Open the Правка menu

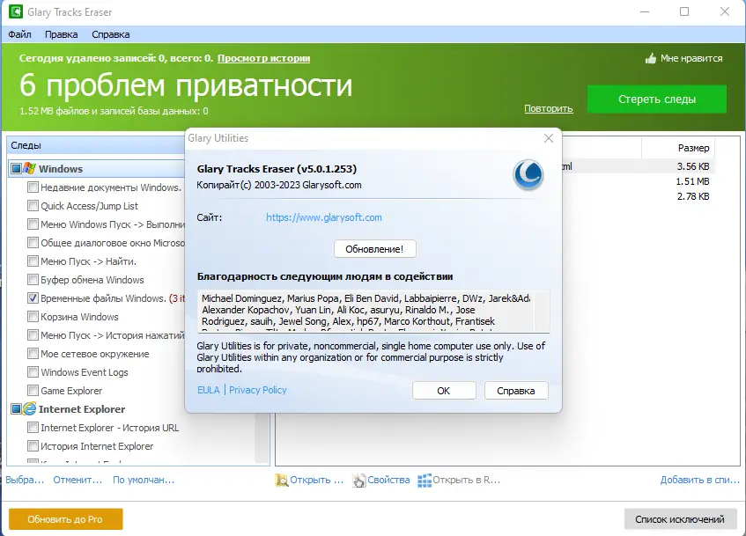62,34
